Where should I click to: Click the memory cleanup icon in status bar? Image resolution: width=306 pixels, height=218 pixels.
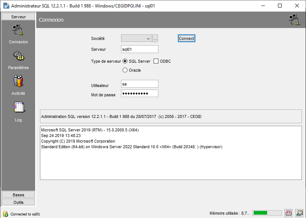pos(288,213)
